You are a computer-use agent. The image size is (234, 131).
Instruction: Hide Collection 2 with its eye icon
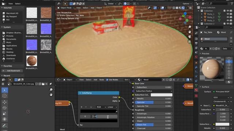pos(228,24)
